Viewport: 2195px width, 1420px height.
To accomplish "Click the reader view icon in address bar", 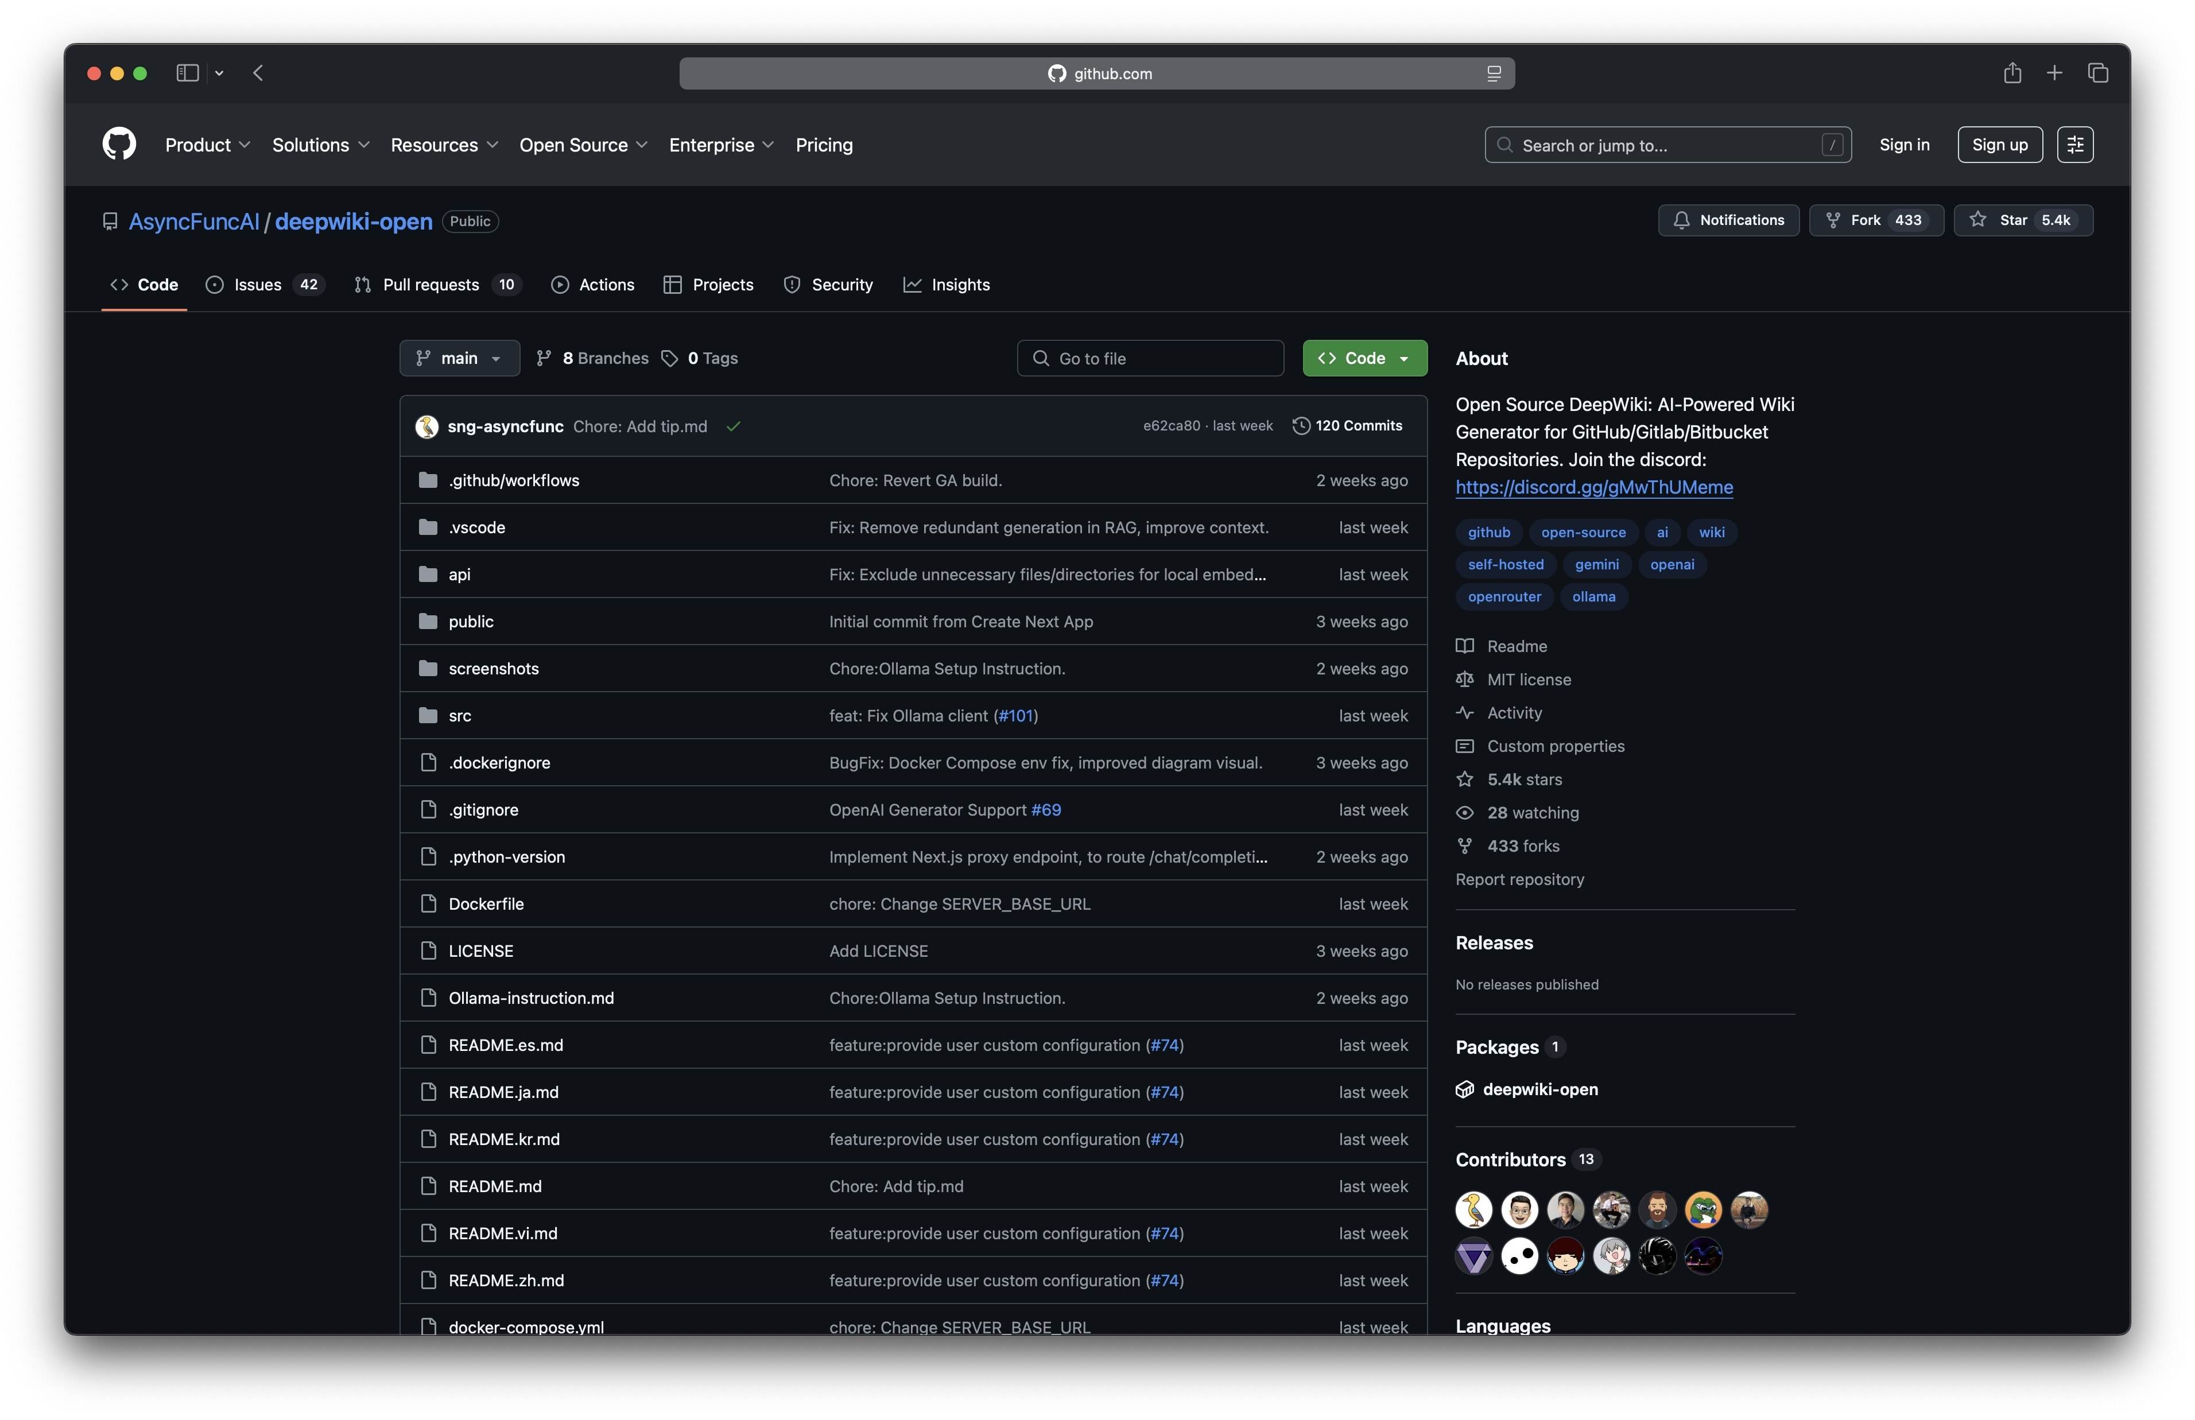I will coord(1494,74).
